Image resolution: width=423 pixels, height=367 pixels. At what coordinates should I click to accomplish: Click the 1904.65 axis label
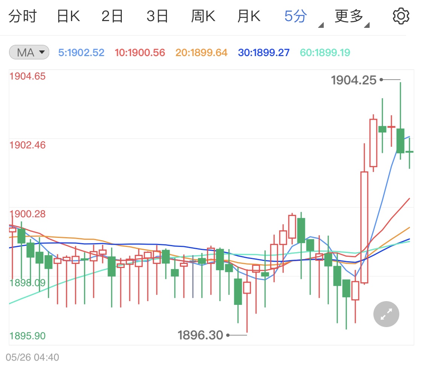click(x=27, y=76)
